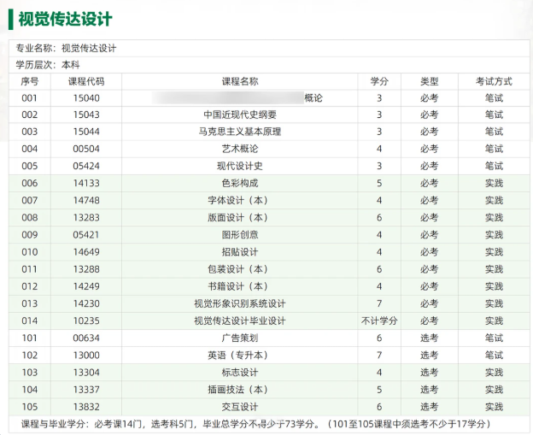Click the 学分 column header
Screen dimensions: 533x435
[379, 81]
